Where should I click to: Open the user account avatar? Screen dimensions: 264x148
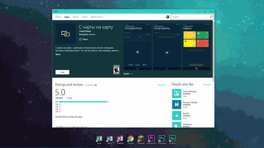pyautogui.click(x=167, y=17)
